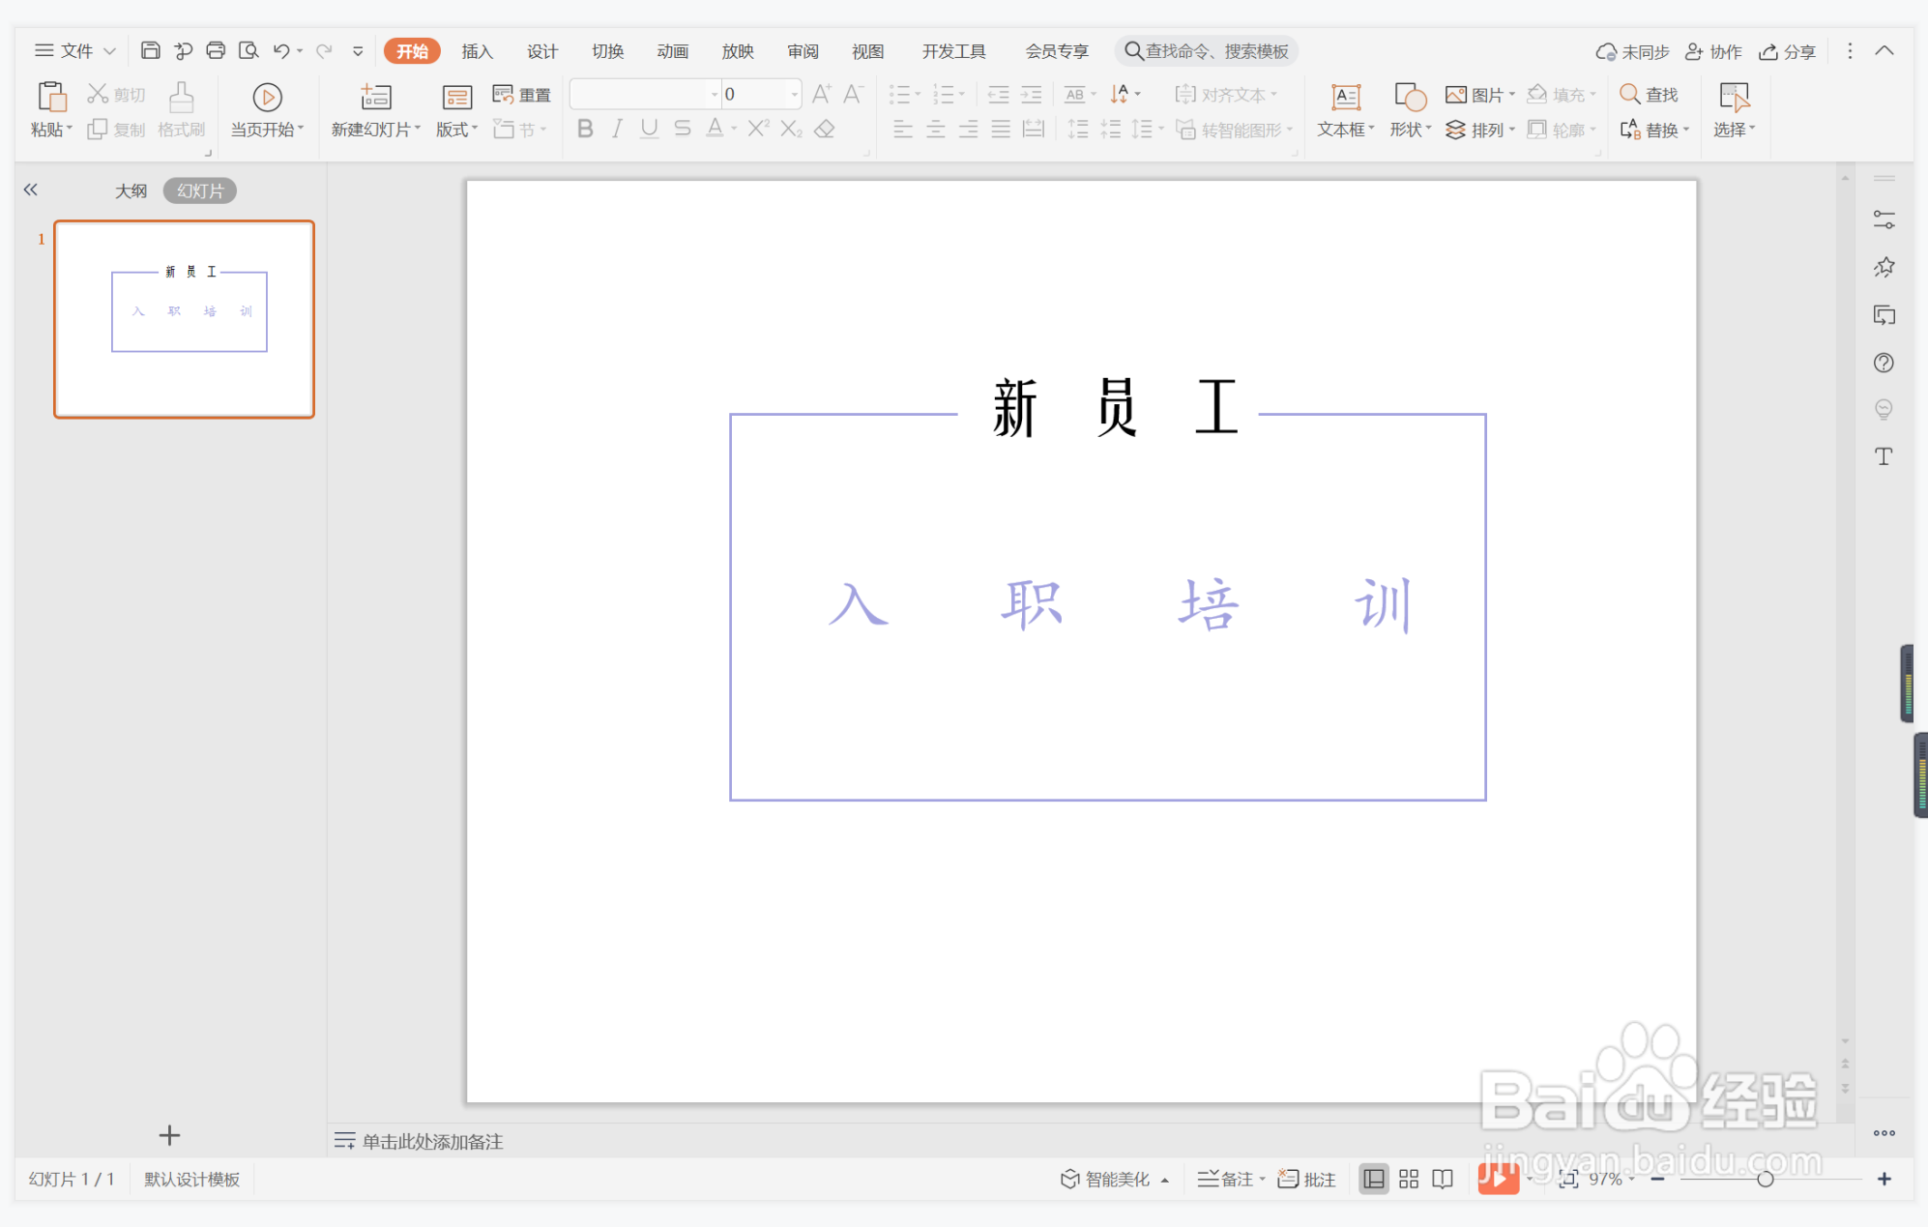
Task: Click the 新建幻灯片 new slide icon
Action: click(375, 97)
